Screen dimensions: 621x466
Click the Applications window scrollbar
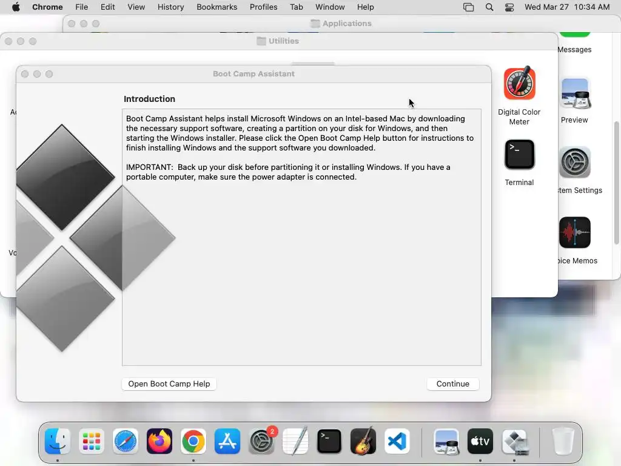pyautogui.click(x=617, y=182)
